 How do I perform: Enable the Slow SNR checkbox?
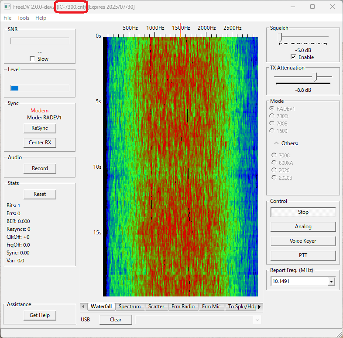click(x=32, y=59)
